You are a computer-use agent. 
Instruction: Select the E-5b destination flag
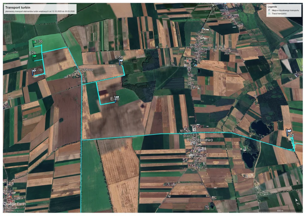point(121,61)
